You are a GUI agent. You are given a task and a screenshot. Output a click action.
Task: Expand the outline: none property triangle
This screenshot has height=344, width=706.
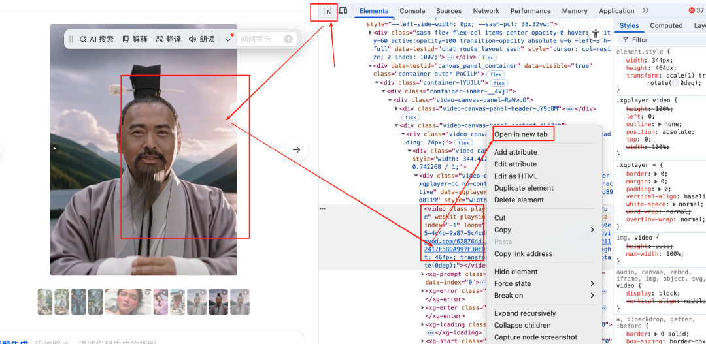point(660,124)
